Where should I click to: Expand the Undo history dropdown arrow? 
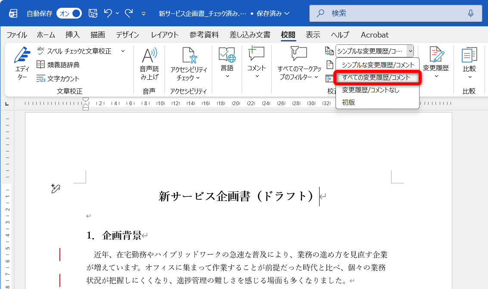(x=117, y=13)
